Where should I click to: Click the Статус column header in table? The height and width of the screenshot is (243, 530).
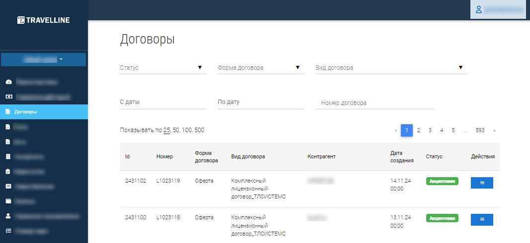434,156
